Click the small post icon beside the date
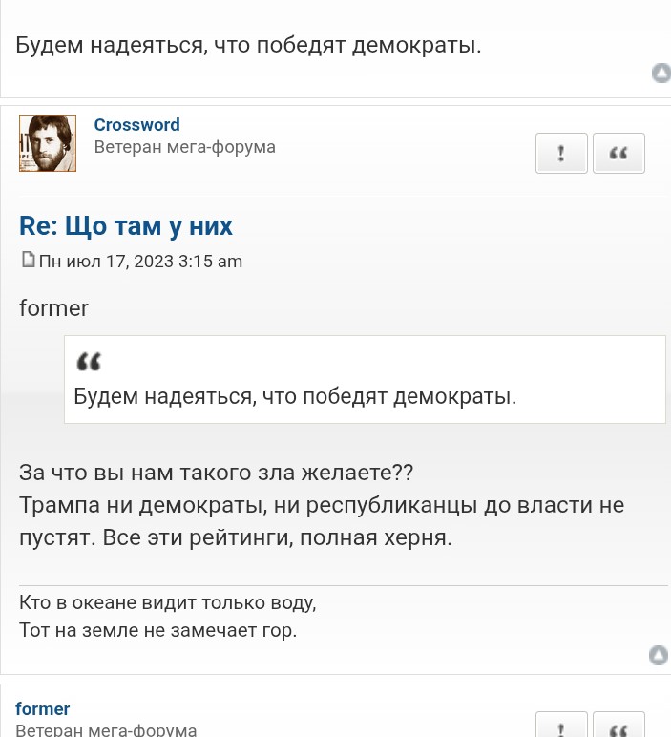 pyautogui.click(x=29, y=260)
